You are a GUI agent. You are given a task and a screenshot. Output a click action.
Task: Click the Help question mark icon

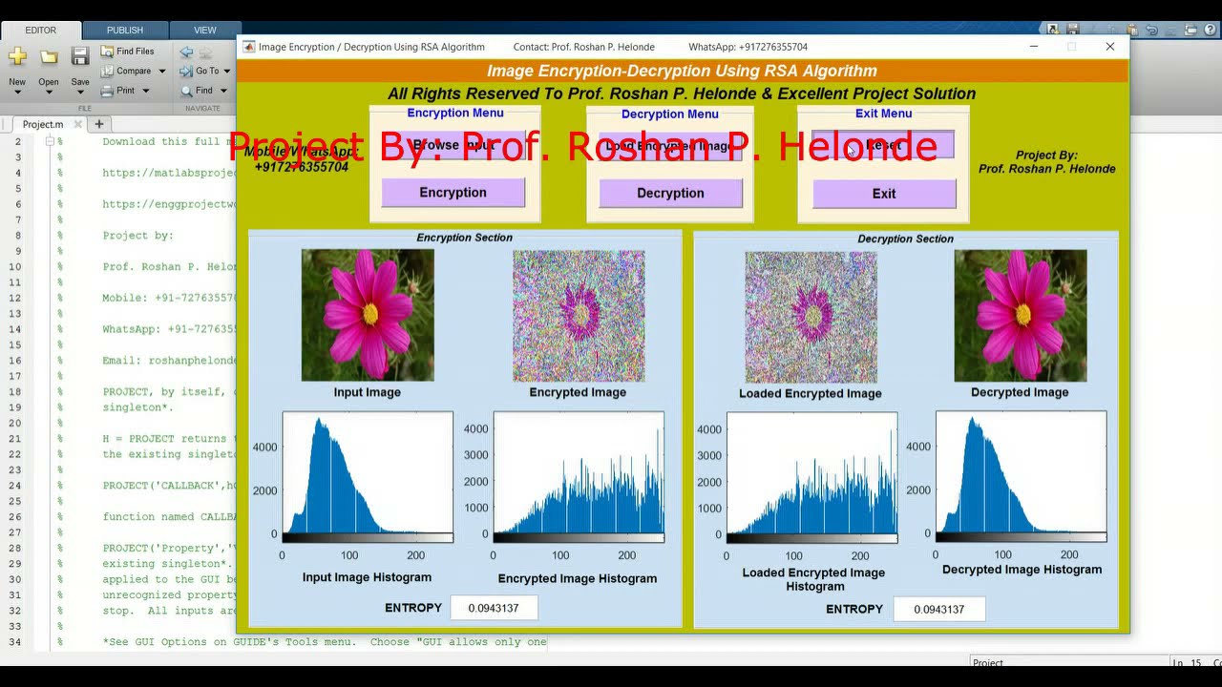coord(1212,30)
